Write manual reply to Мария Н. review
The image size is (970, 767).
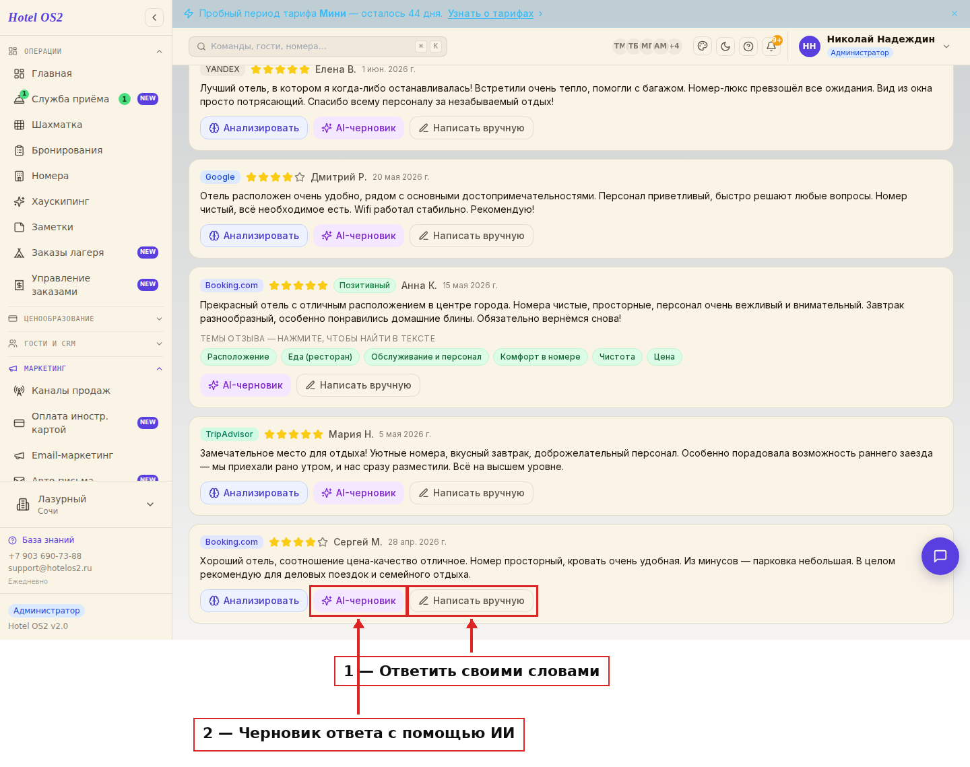coord(472,493)
